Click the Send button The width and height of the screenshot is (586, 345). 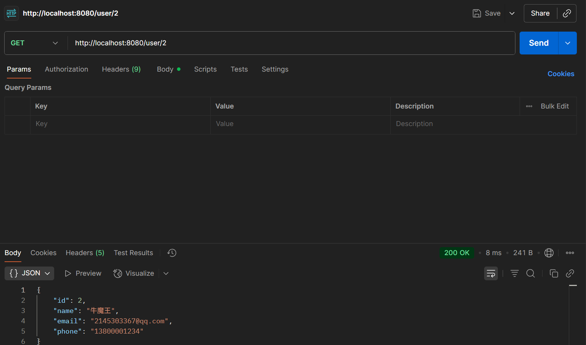(538, 43)
